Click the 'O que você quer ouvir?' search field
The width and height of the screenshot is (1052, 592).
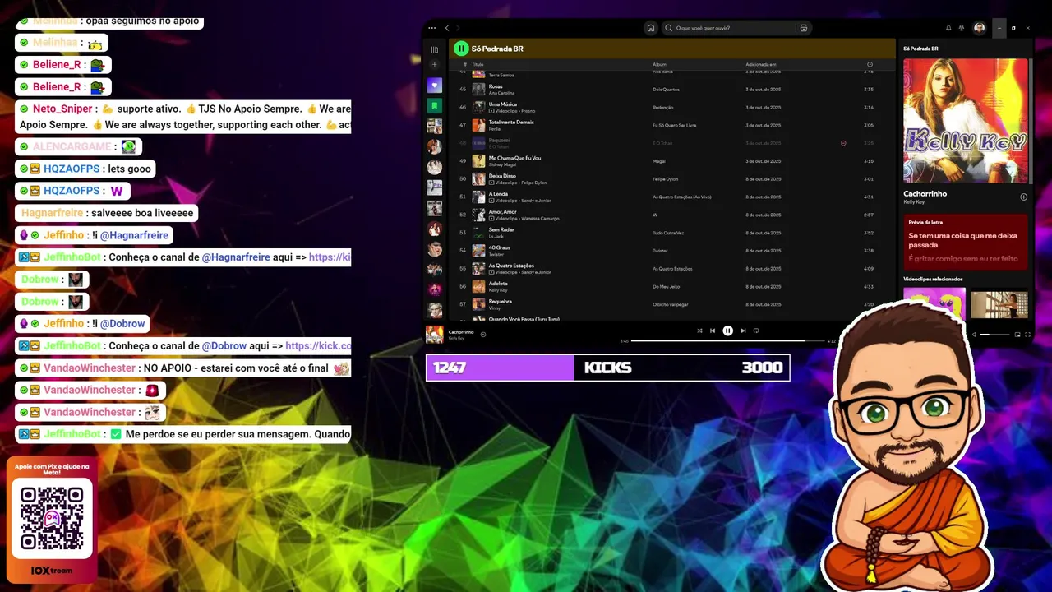click(729, 28)
